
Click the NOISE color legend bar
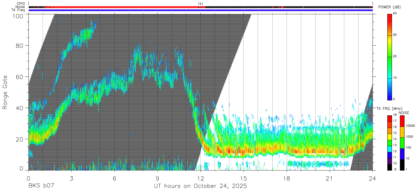tap(402, 143)
